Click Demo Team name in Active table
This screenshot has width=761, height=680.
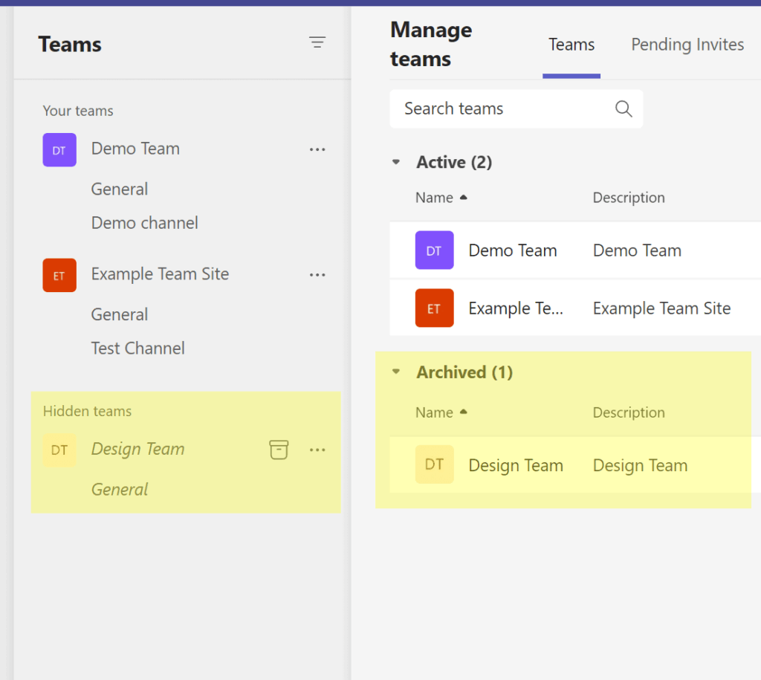[x=513, y=250]
